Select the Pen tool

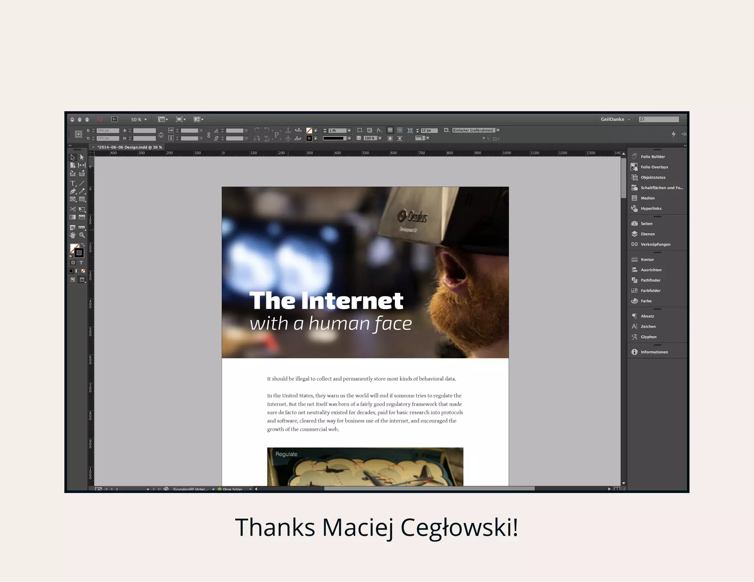click(x=73, y=191)
